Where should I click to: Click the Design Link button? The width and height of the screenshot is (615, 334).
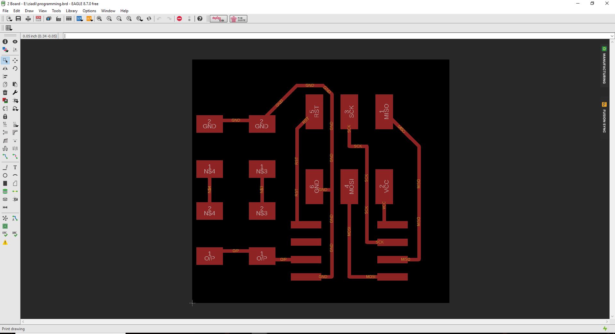point(218,19)
